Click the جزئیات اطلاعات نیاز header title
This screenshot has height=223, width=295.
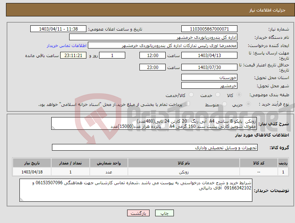click(x=267, y=10)
